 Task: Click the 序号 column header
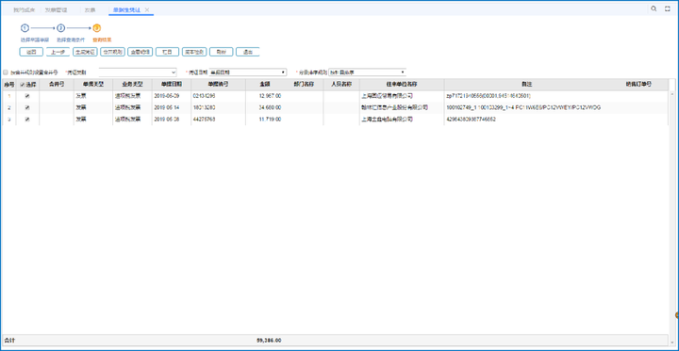(9, 85)
